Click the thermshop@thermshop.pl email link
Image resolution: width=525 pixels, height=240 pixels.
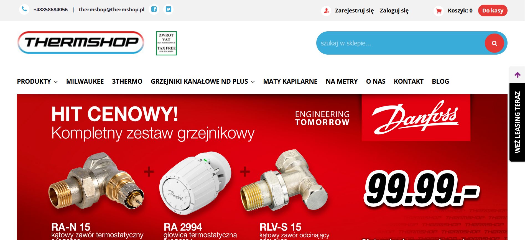[112, 9]
